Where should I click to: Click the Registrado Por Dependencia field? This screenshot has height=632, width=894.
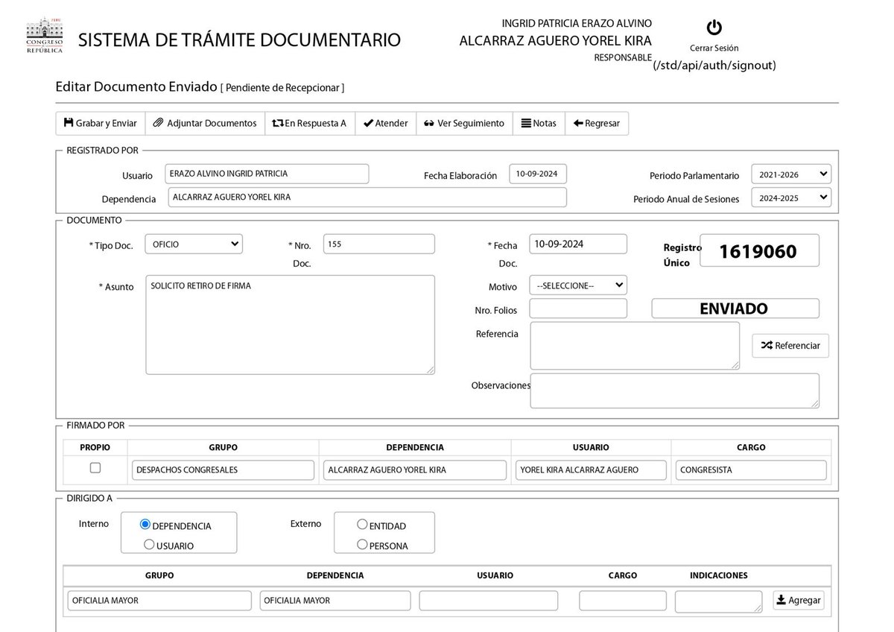click(366, 197)
